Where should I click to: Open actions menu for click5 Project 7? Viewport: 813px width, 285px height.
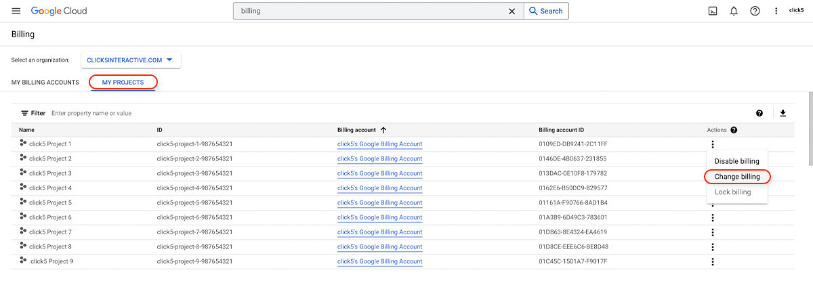point(712,232)
